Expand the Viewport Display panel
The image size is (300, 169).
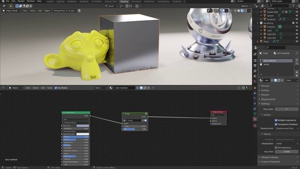pyautogui.click(x=270, y=157)
